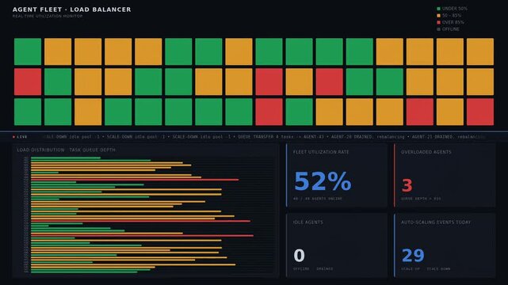
Task: Select the gray Offline legend swatch
Action: tap(439, 29)
